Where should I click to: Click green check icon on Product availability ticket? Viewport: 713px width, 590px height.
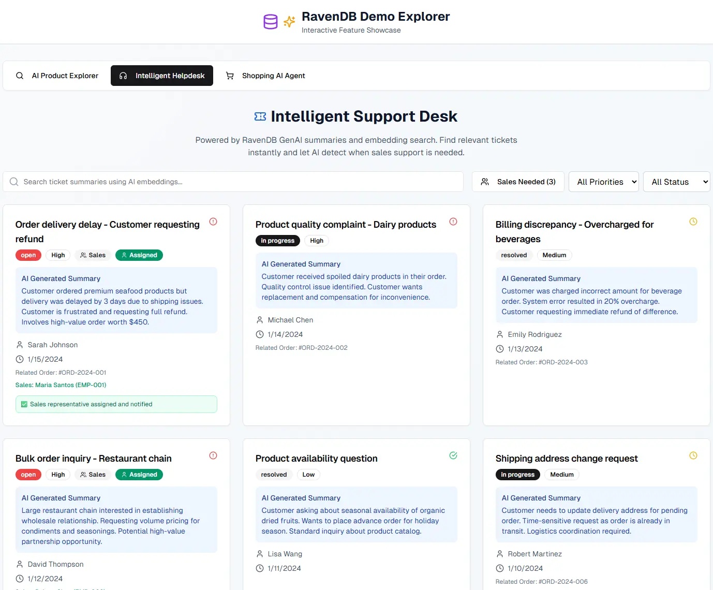453,455
